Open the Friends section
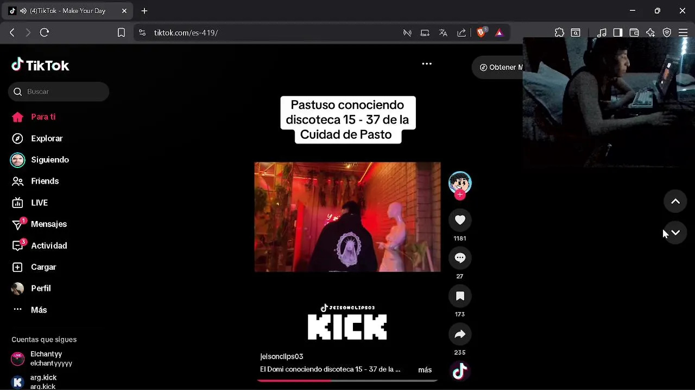This screenshot has height=390, width=695. [35, 181]
